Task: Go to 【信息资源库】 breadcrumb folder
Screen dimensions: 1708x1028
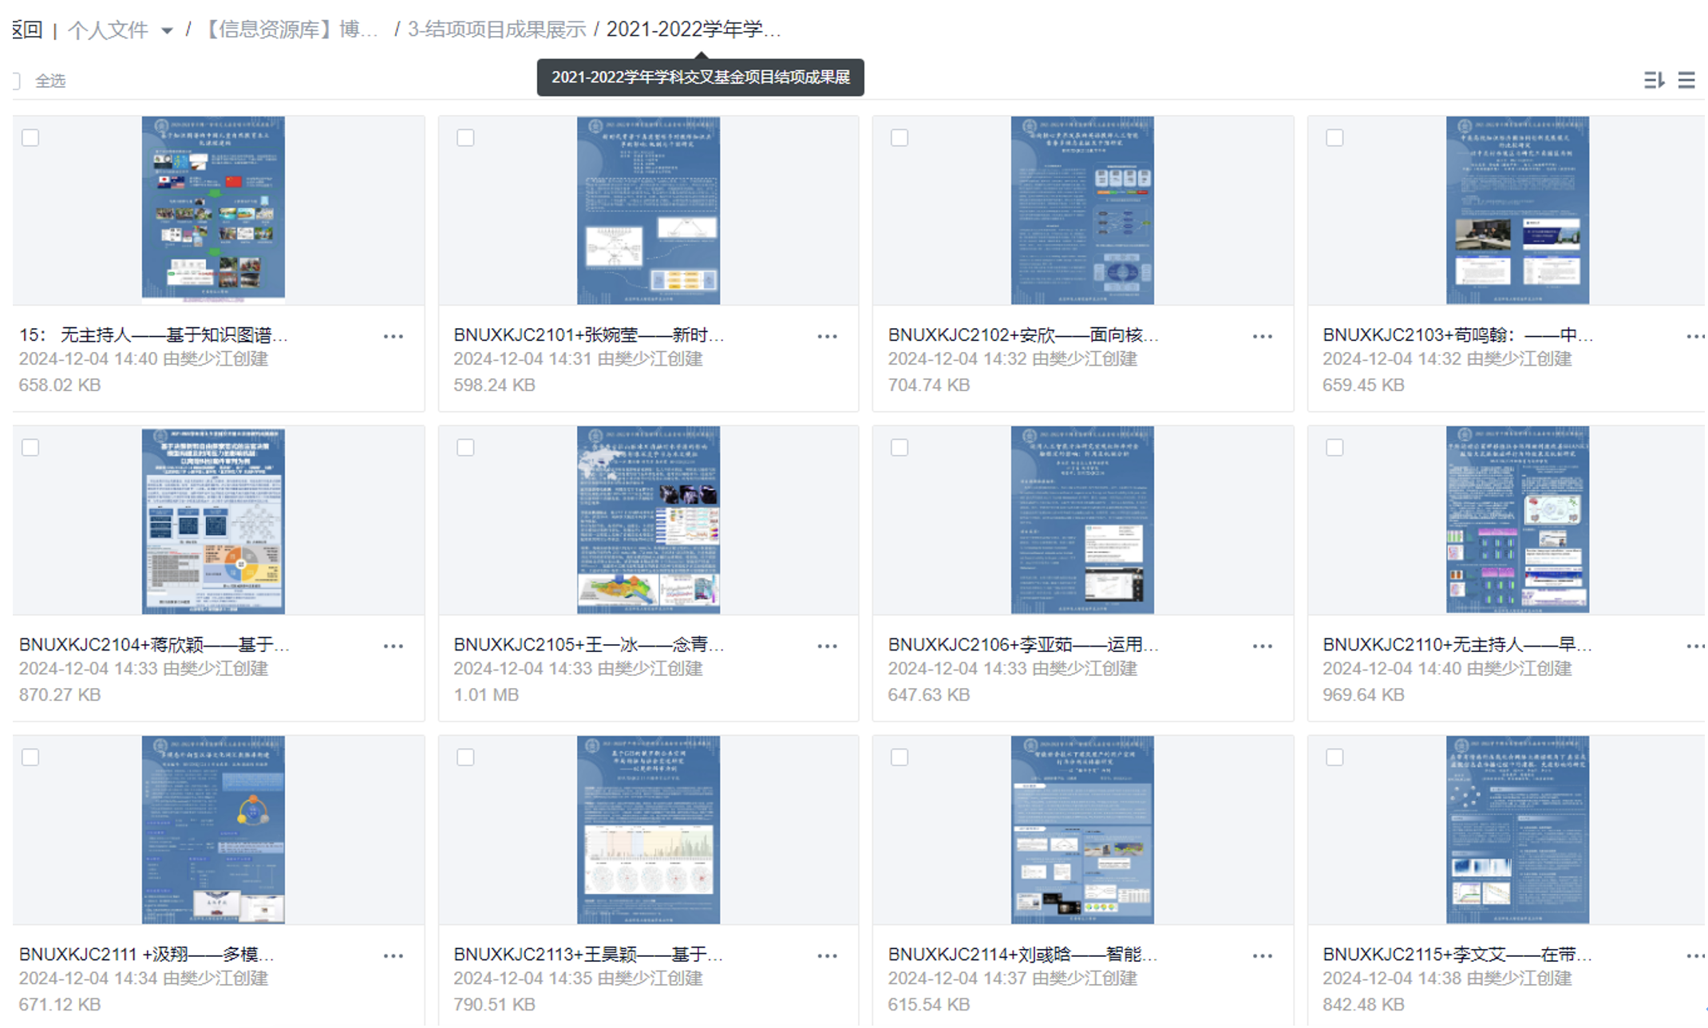Action: click(291, 30)
